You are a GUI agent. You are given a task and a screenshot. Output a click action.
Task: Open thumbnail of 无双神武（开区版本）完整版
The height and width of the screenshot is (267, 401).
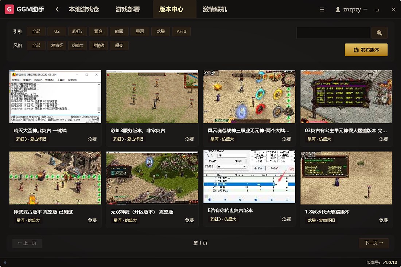tap(152, 178)
